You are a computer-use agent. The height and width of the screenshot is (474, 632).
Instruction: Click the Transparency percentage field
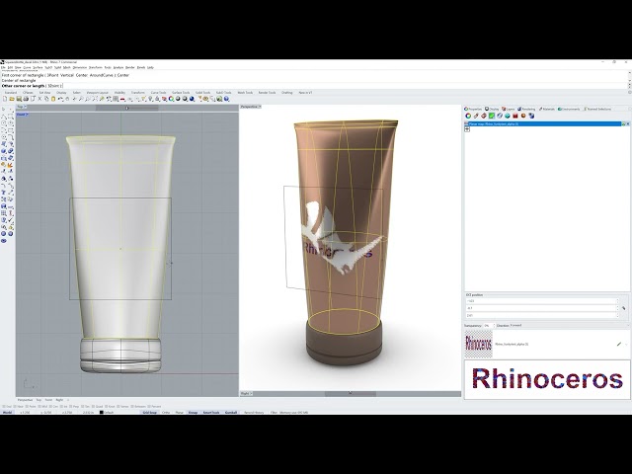490,325
